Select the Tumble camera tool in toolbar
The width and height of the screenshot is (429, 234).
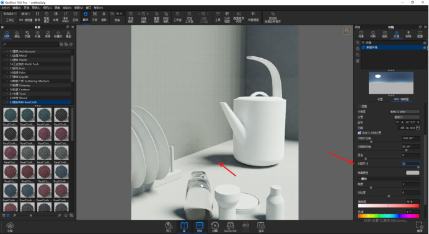pos(86,16)
